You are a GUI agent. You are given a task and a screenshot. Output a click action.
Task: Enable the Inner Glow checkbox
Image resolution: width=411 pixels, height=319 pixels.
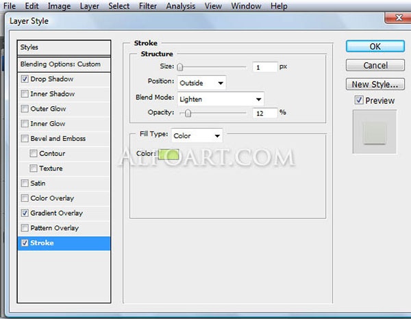[25, 124]
